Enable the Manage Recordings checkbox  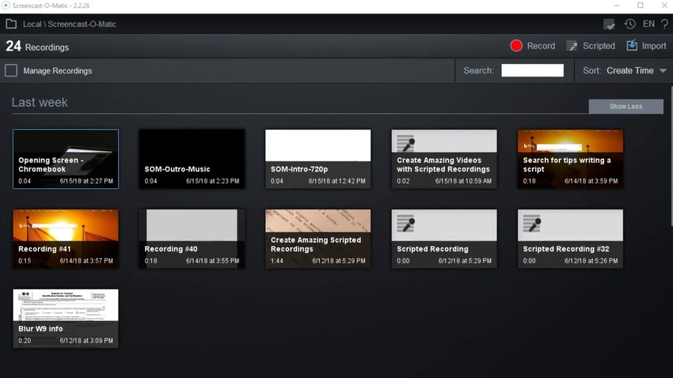(11, 70)
